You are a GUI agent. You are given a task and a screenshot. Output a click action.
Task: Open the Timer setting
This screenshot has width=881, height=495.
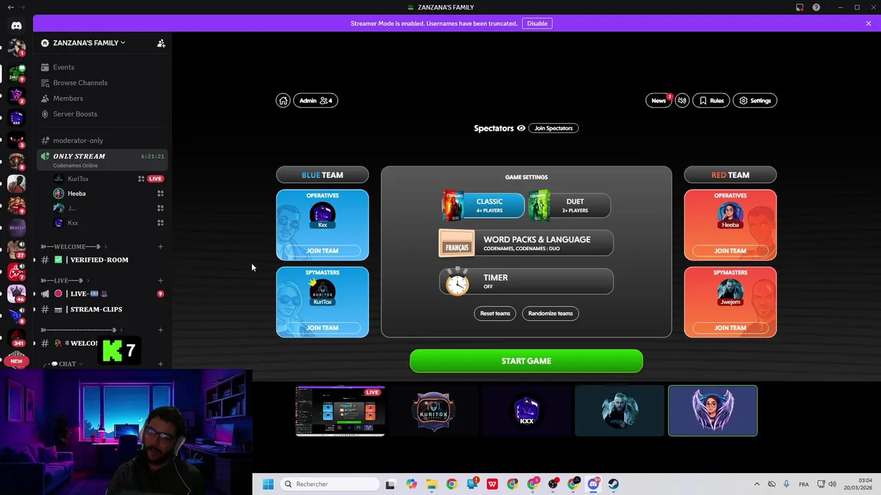pyautogui.click(x=526, y=281)
